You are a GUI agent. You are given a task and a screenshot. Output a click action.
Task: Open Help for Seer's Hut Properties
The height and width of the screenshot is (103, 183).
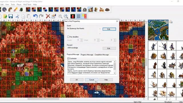pyautogui.click(x=106, y=80)
